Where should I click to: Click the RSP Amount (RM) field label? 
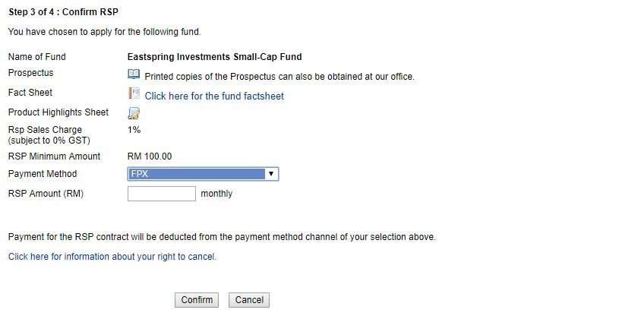pos(46,194)
